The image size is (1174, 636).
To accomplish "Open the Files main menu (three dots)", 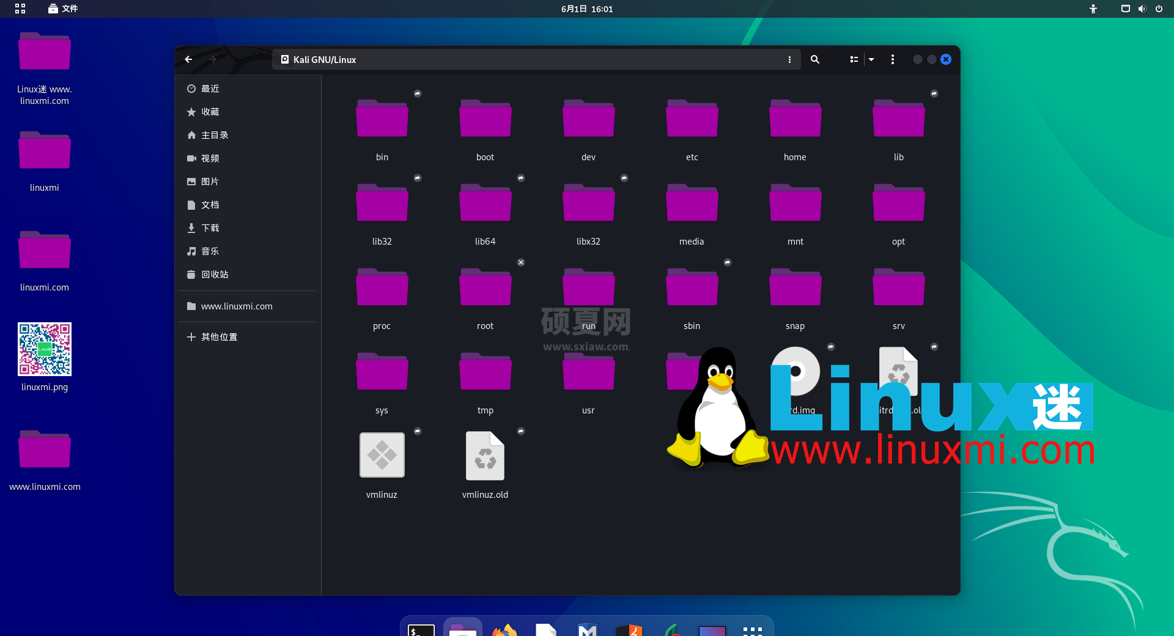I will pyautogui.click(x=893, y=59).
